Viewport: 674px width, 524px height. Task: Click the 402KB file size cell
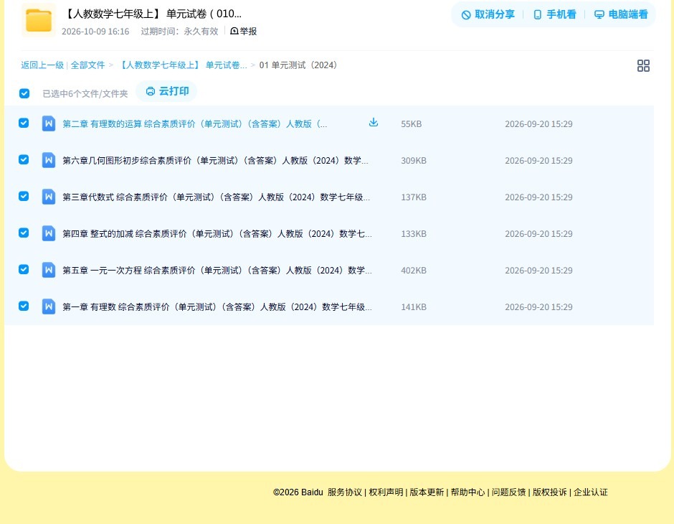414,270
